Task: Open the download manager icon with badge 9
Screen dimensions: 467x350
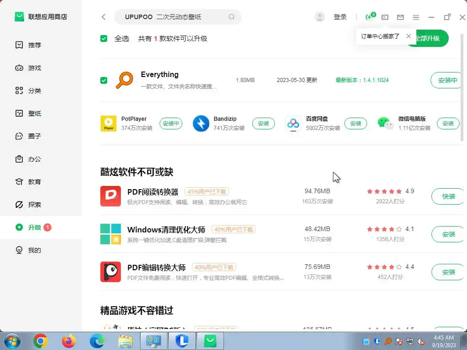Action: click(370, 16)
